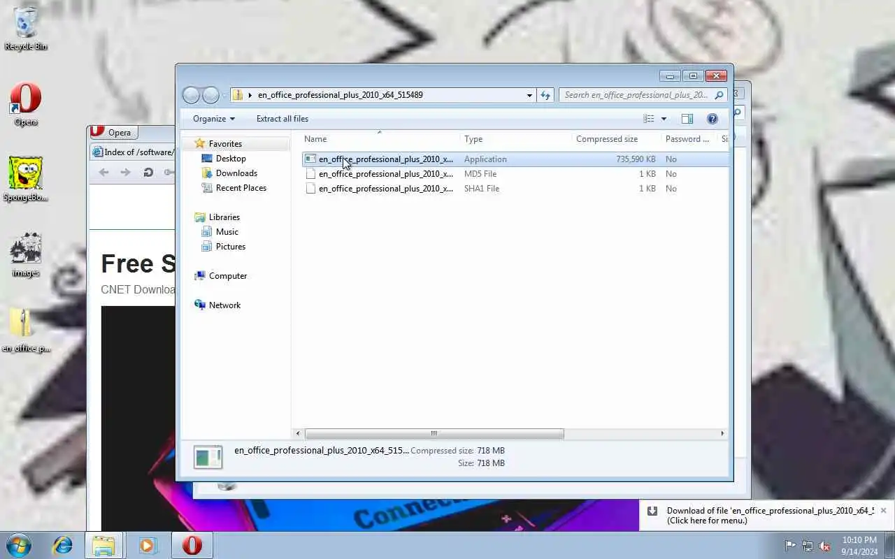The width and height of the screenshot is (895, 559).
Task: Open Recent Places in navigation pane
Action: pos(241,188)
